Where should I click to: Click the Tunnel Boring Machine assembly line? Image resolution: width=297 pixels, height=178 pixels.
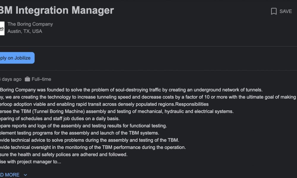[117, 111]
